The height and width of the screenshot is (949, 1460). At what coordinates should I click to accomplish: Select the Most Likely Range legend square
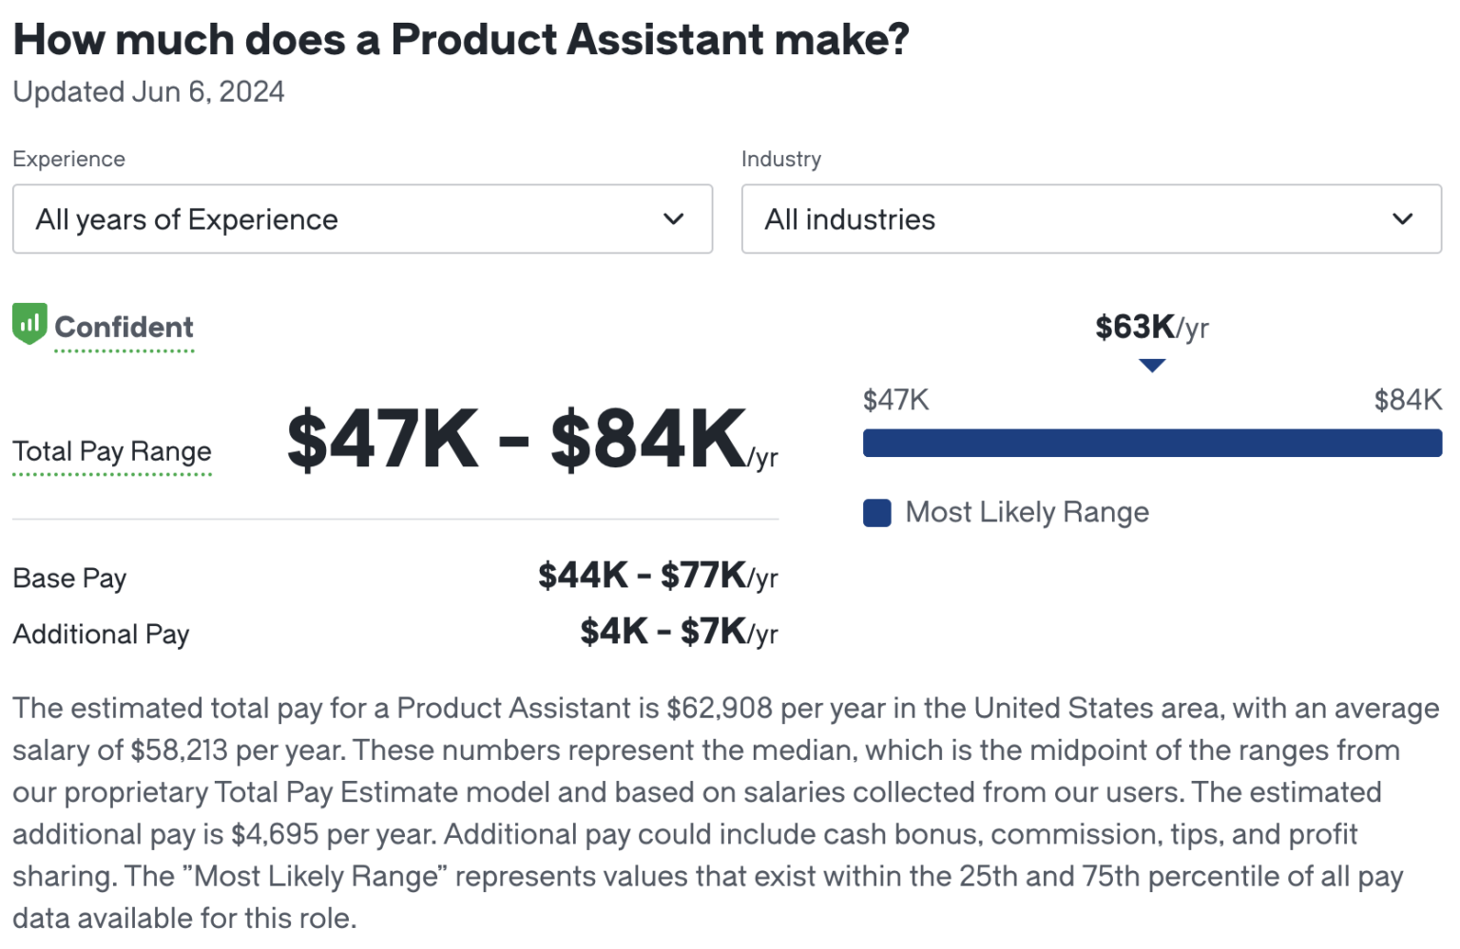click(876, 513)
